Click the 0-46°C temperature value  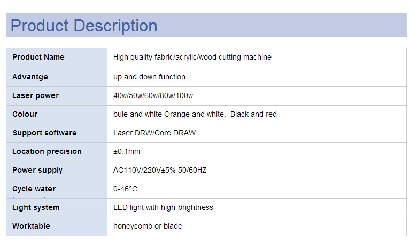pyautogui.click(x=125, y=189)
